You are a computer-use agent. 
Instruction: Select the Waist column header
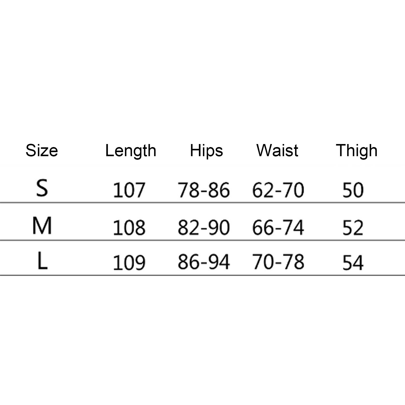[277, 151]
